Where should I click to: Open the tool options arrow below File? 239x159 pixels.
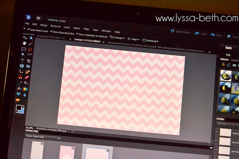(x=24, y=28)
